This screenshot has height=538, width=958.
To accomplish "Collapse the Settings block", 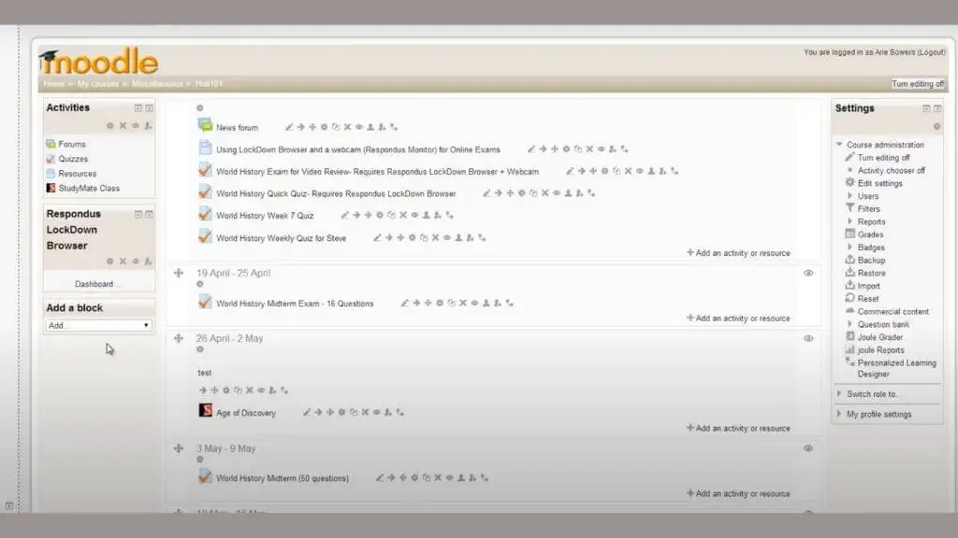I will coord(926,108).
